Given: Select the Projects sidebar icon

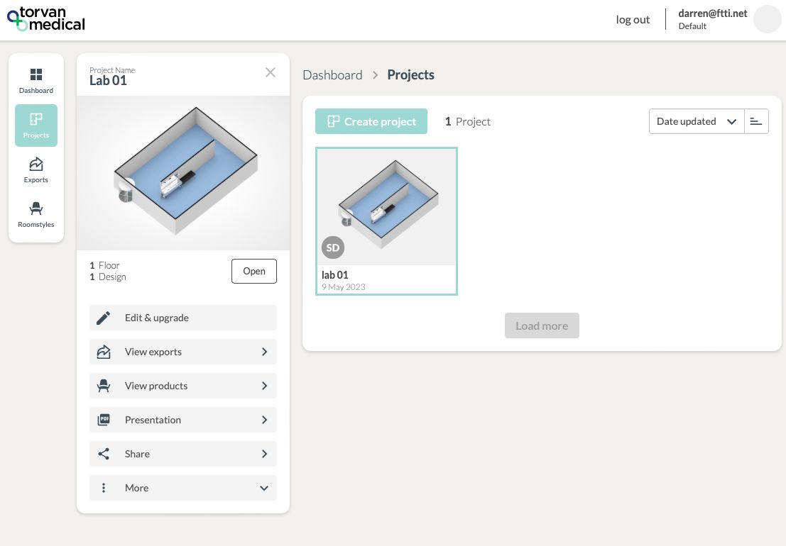Looking at the screenshot, I should (x=36, y=126).
